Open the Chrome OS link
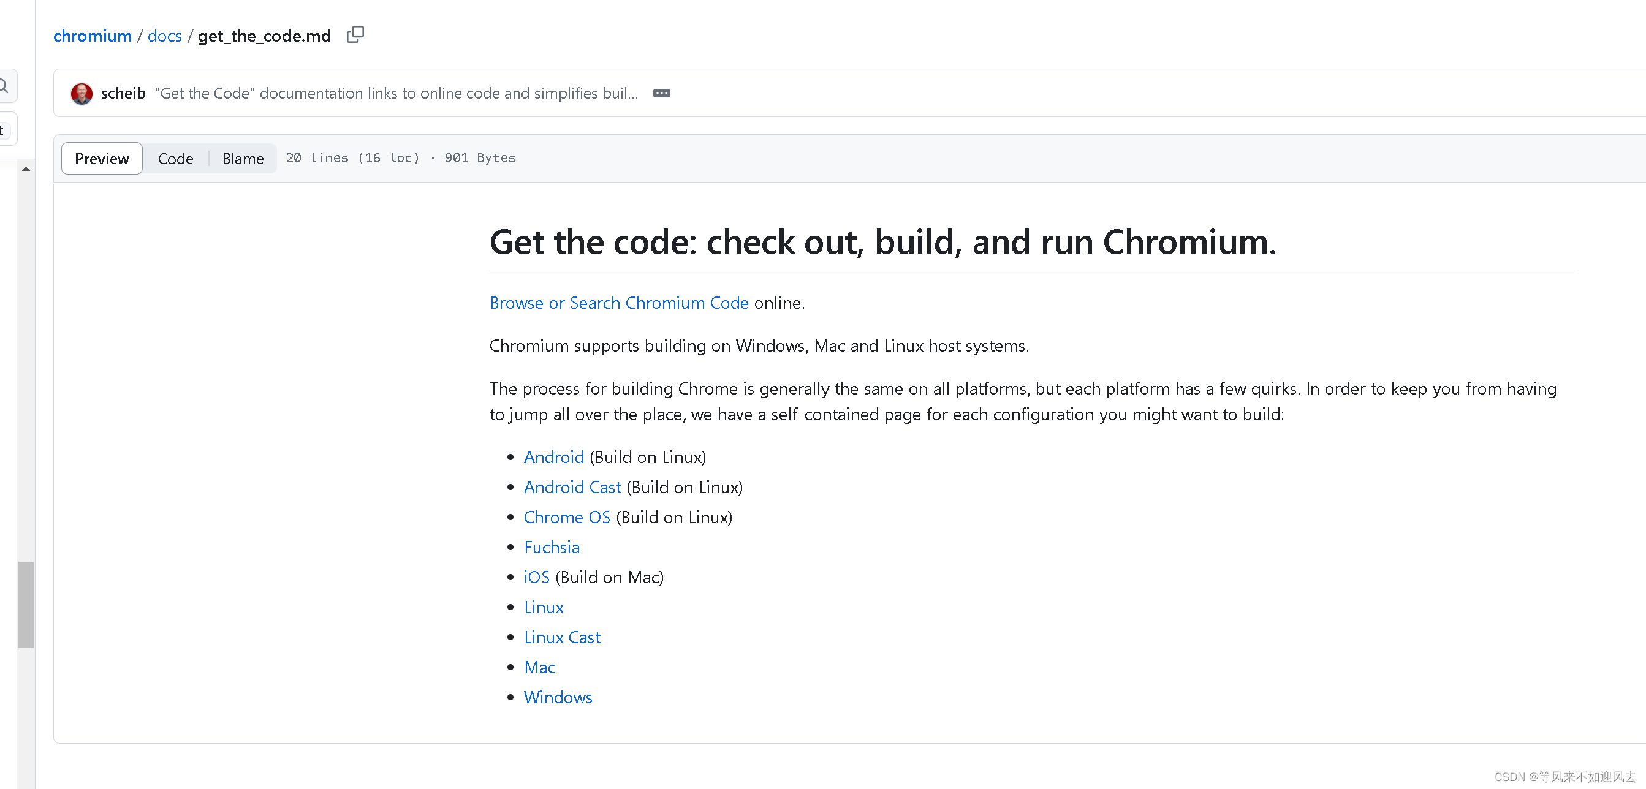Image resolution: width=1646 pixels, height=789 pixels. (567, 518)
